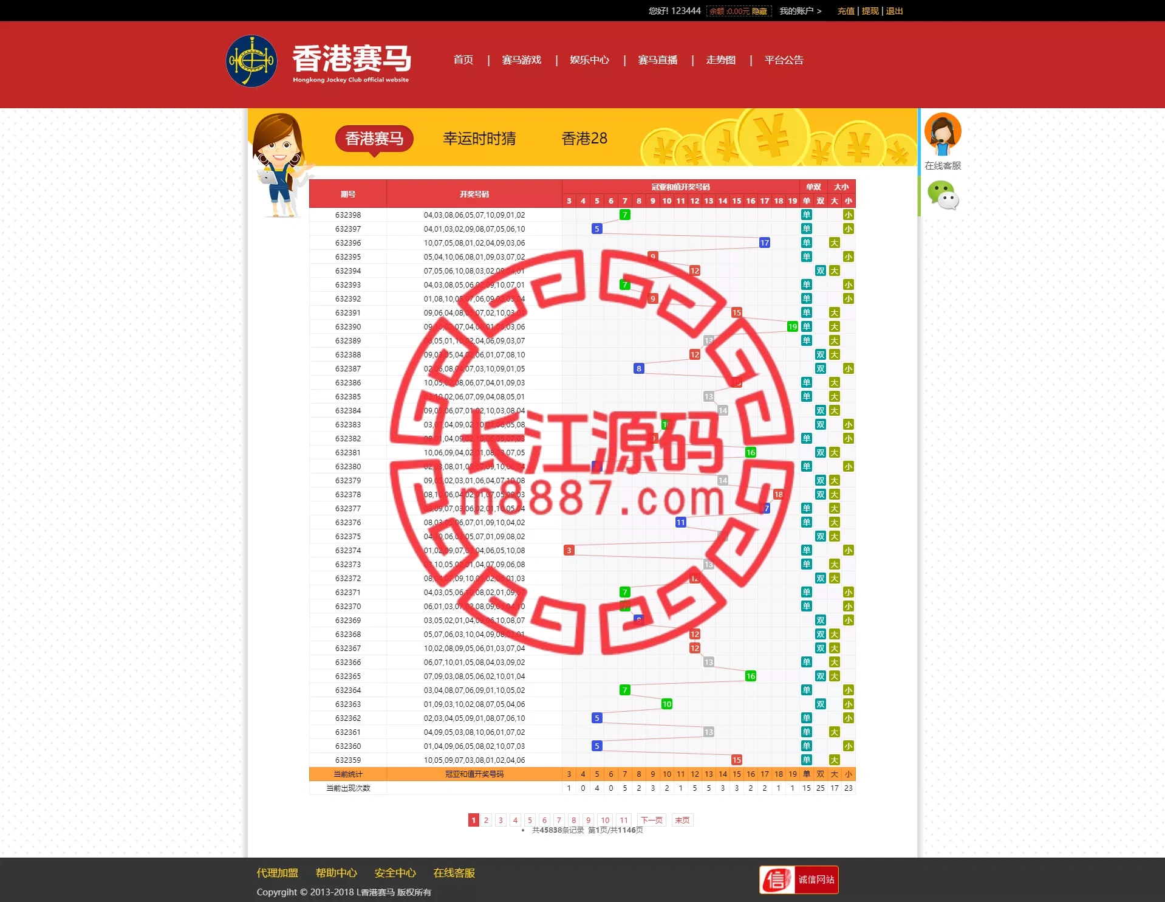
Task: Open 赛马游戏 navigation item
Action: (521, 60)
